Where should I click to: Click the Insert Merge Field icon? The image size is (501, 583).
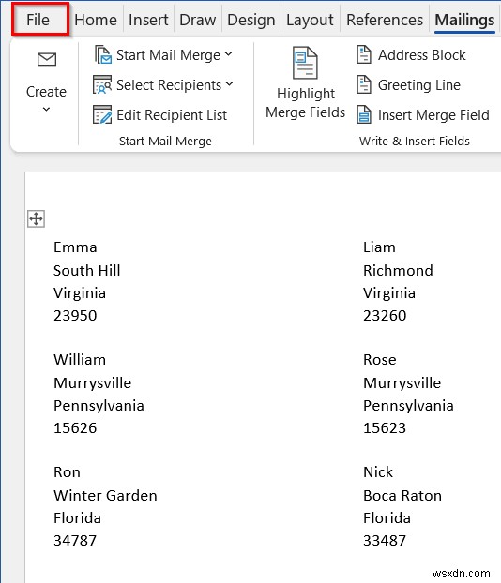point(364,114)
